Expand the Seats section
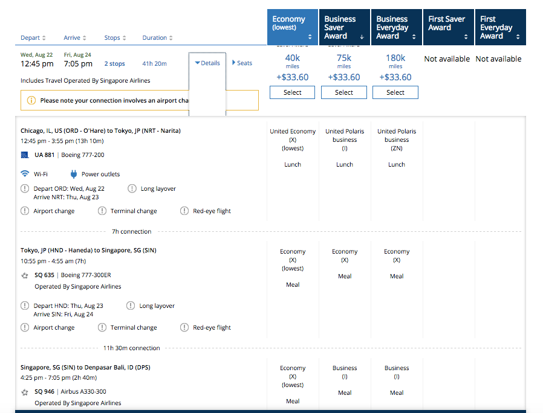The width and height of the screenshot is (543, 413). (242, 63)
